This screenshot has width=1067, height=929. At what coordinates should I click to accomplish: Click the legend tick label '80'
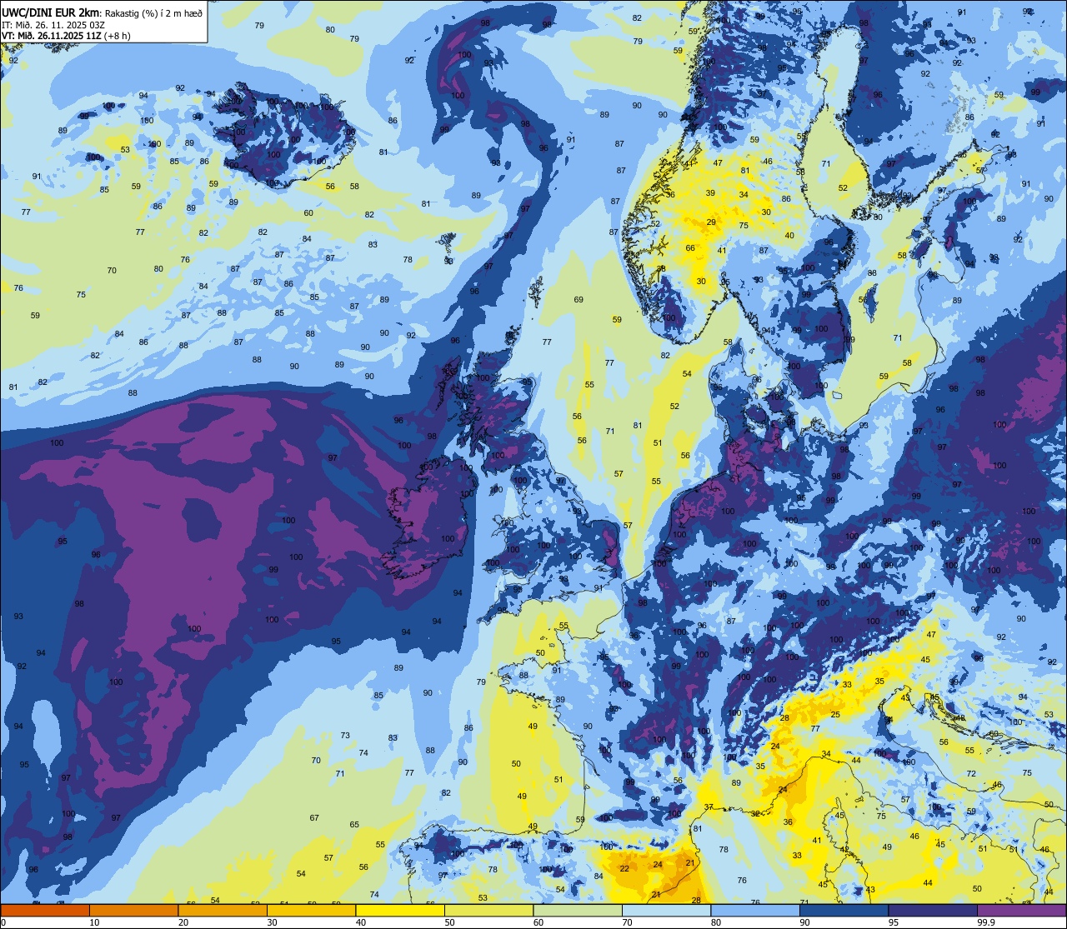[716, 922]
